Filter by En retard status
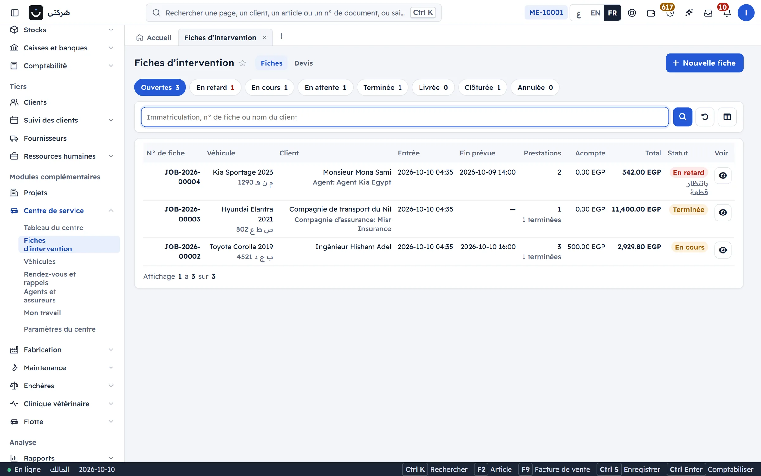761x476 pixels. click(x=215, y=87)
